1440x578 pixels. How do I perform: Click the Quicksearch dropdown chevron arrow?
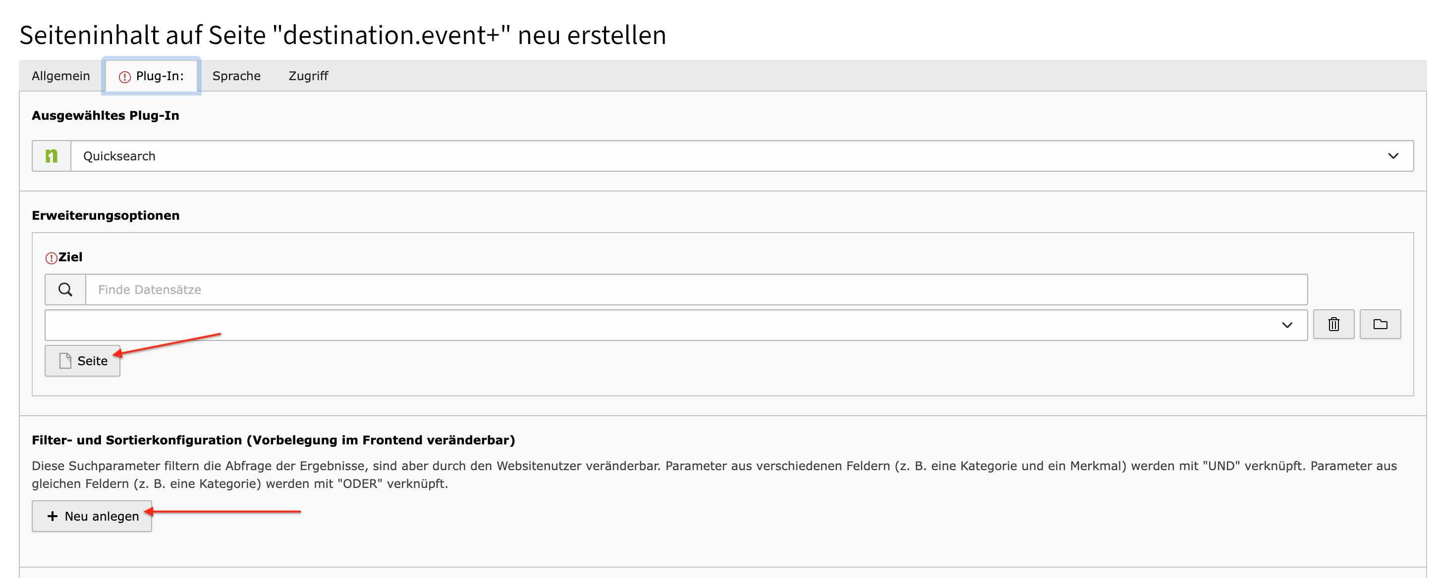point(1393,156)
